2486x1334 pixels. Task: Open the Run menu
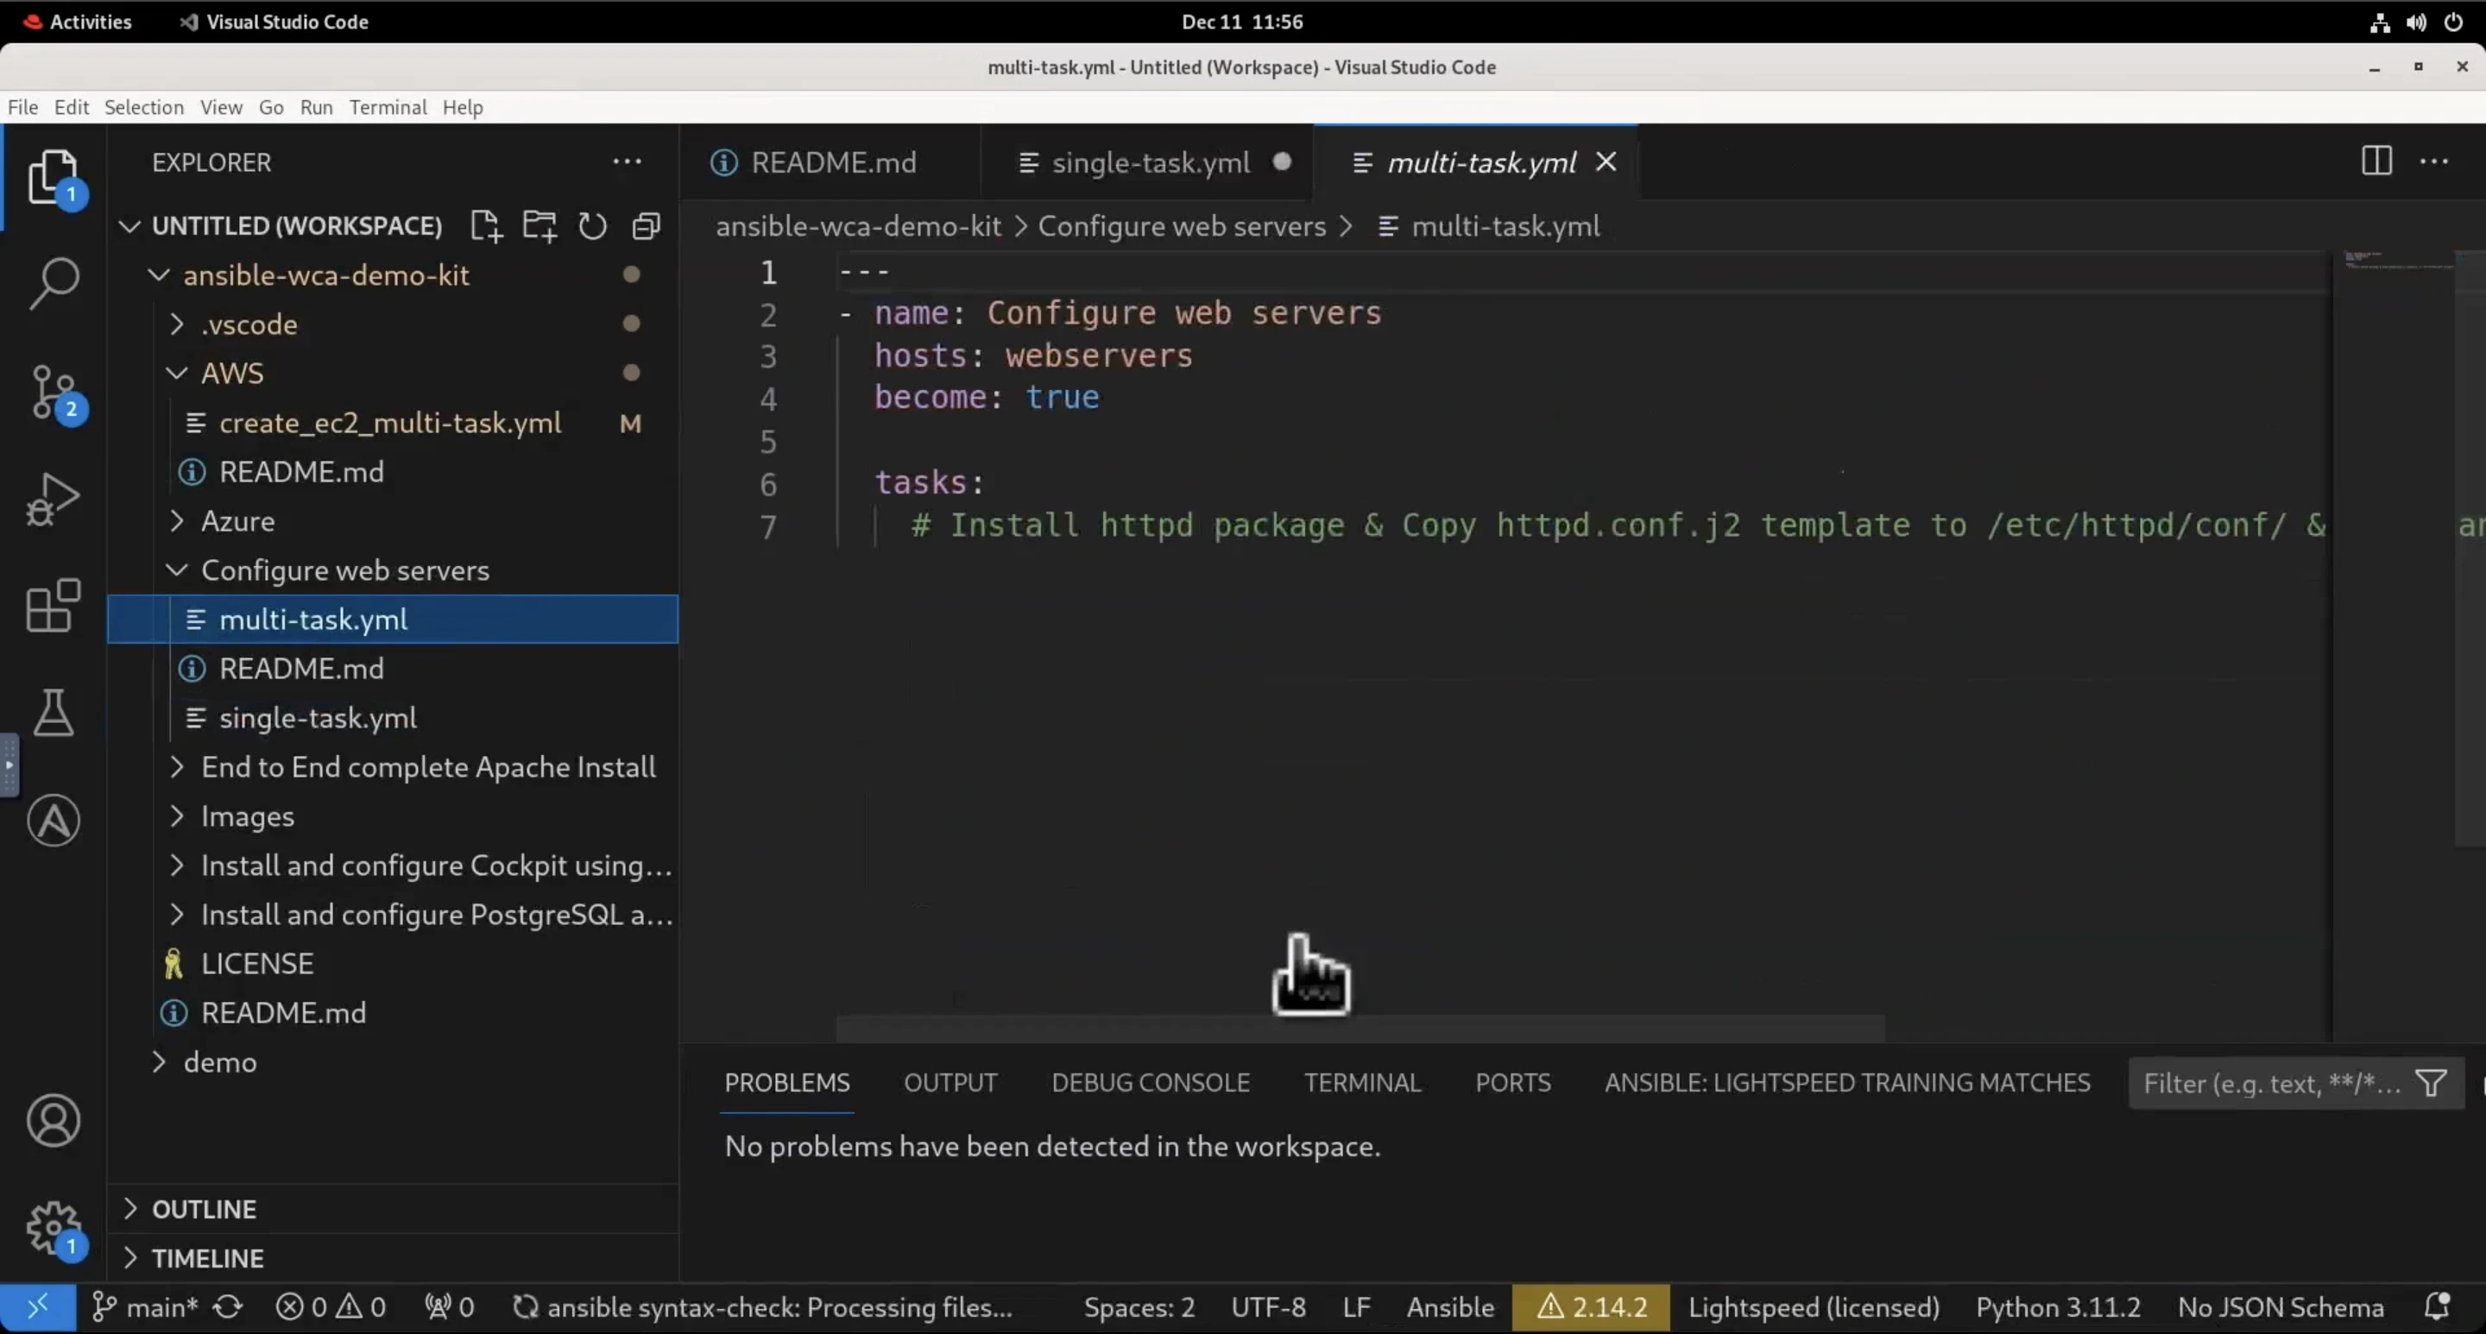pos(317,107)
